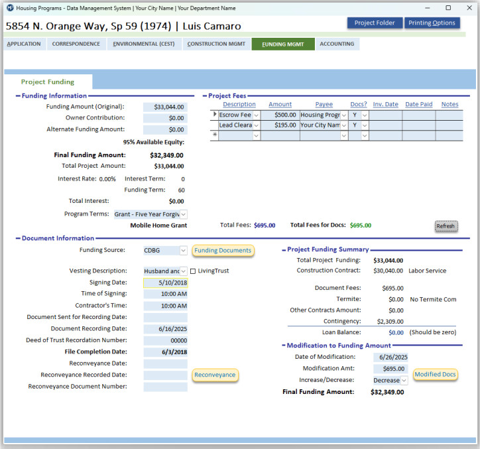
Task: Open the CORRESPONDENCE tab
Action: (x=76, y=44)
